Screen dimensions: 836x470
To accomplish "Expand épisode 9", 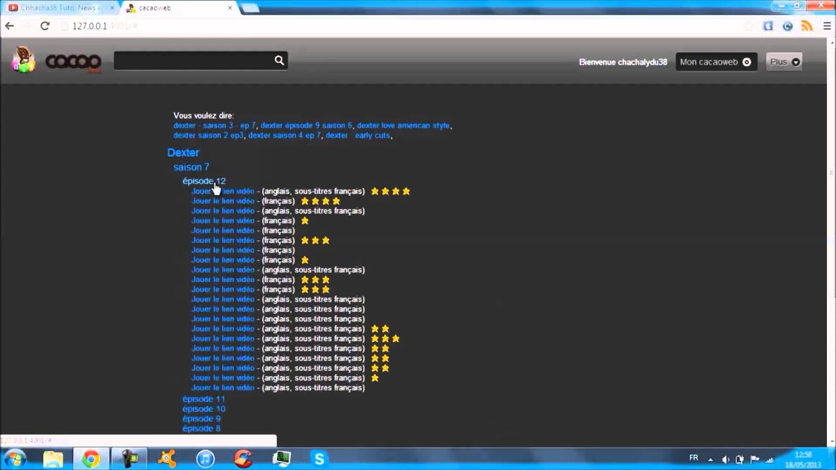I will (x=201, y=418).
